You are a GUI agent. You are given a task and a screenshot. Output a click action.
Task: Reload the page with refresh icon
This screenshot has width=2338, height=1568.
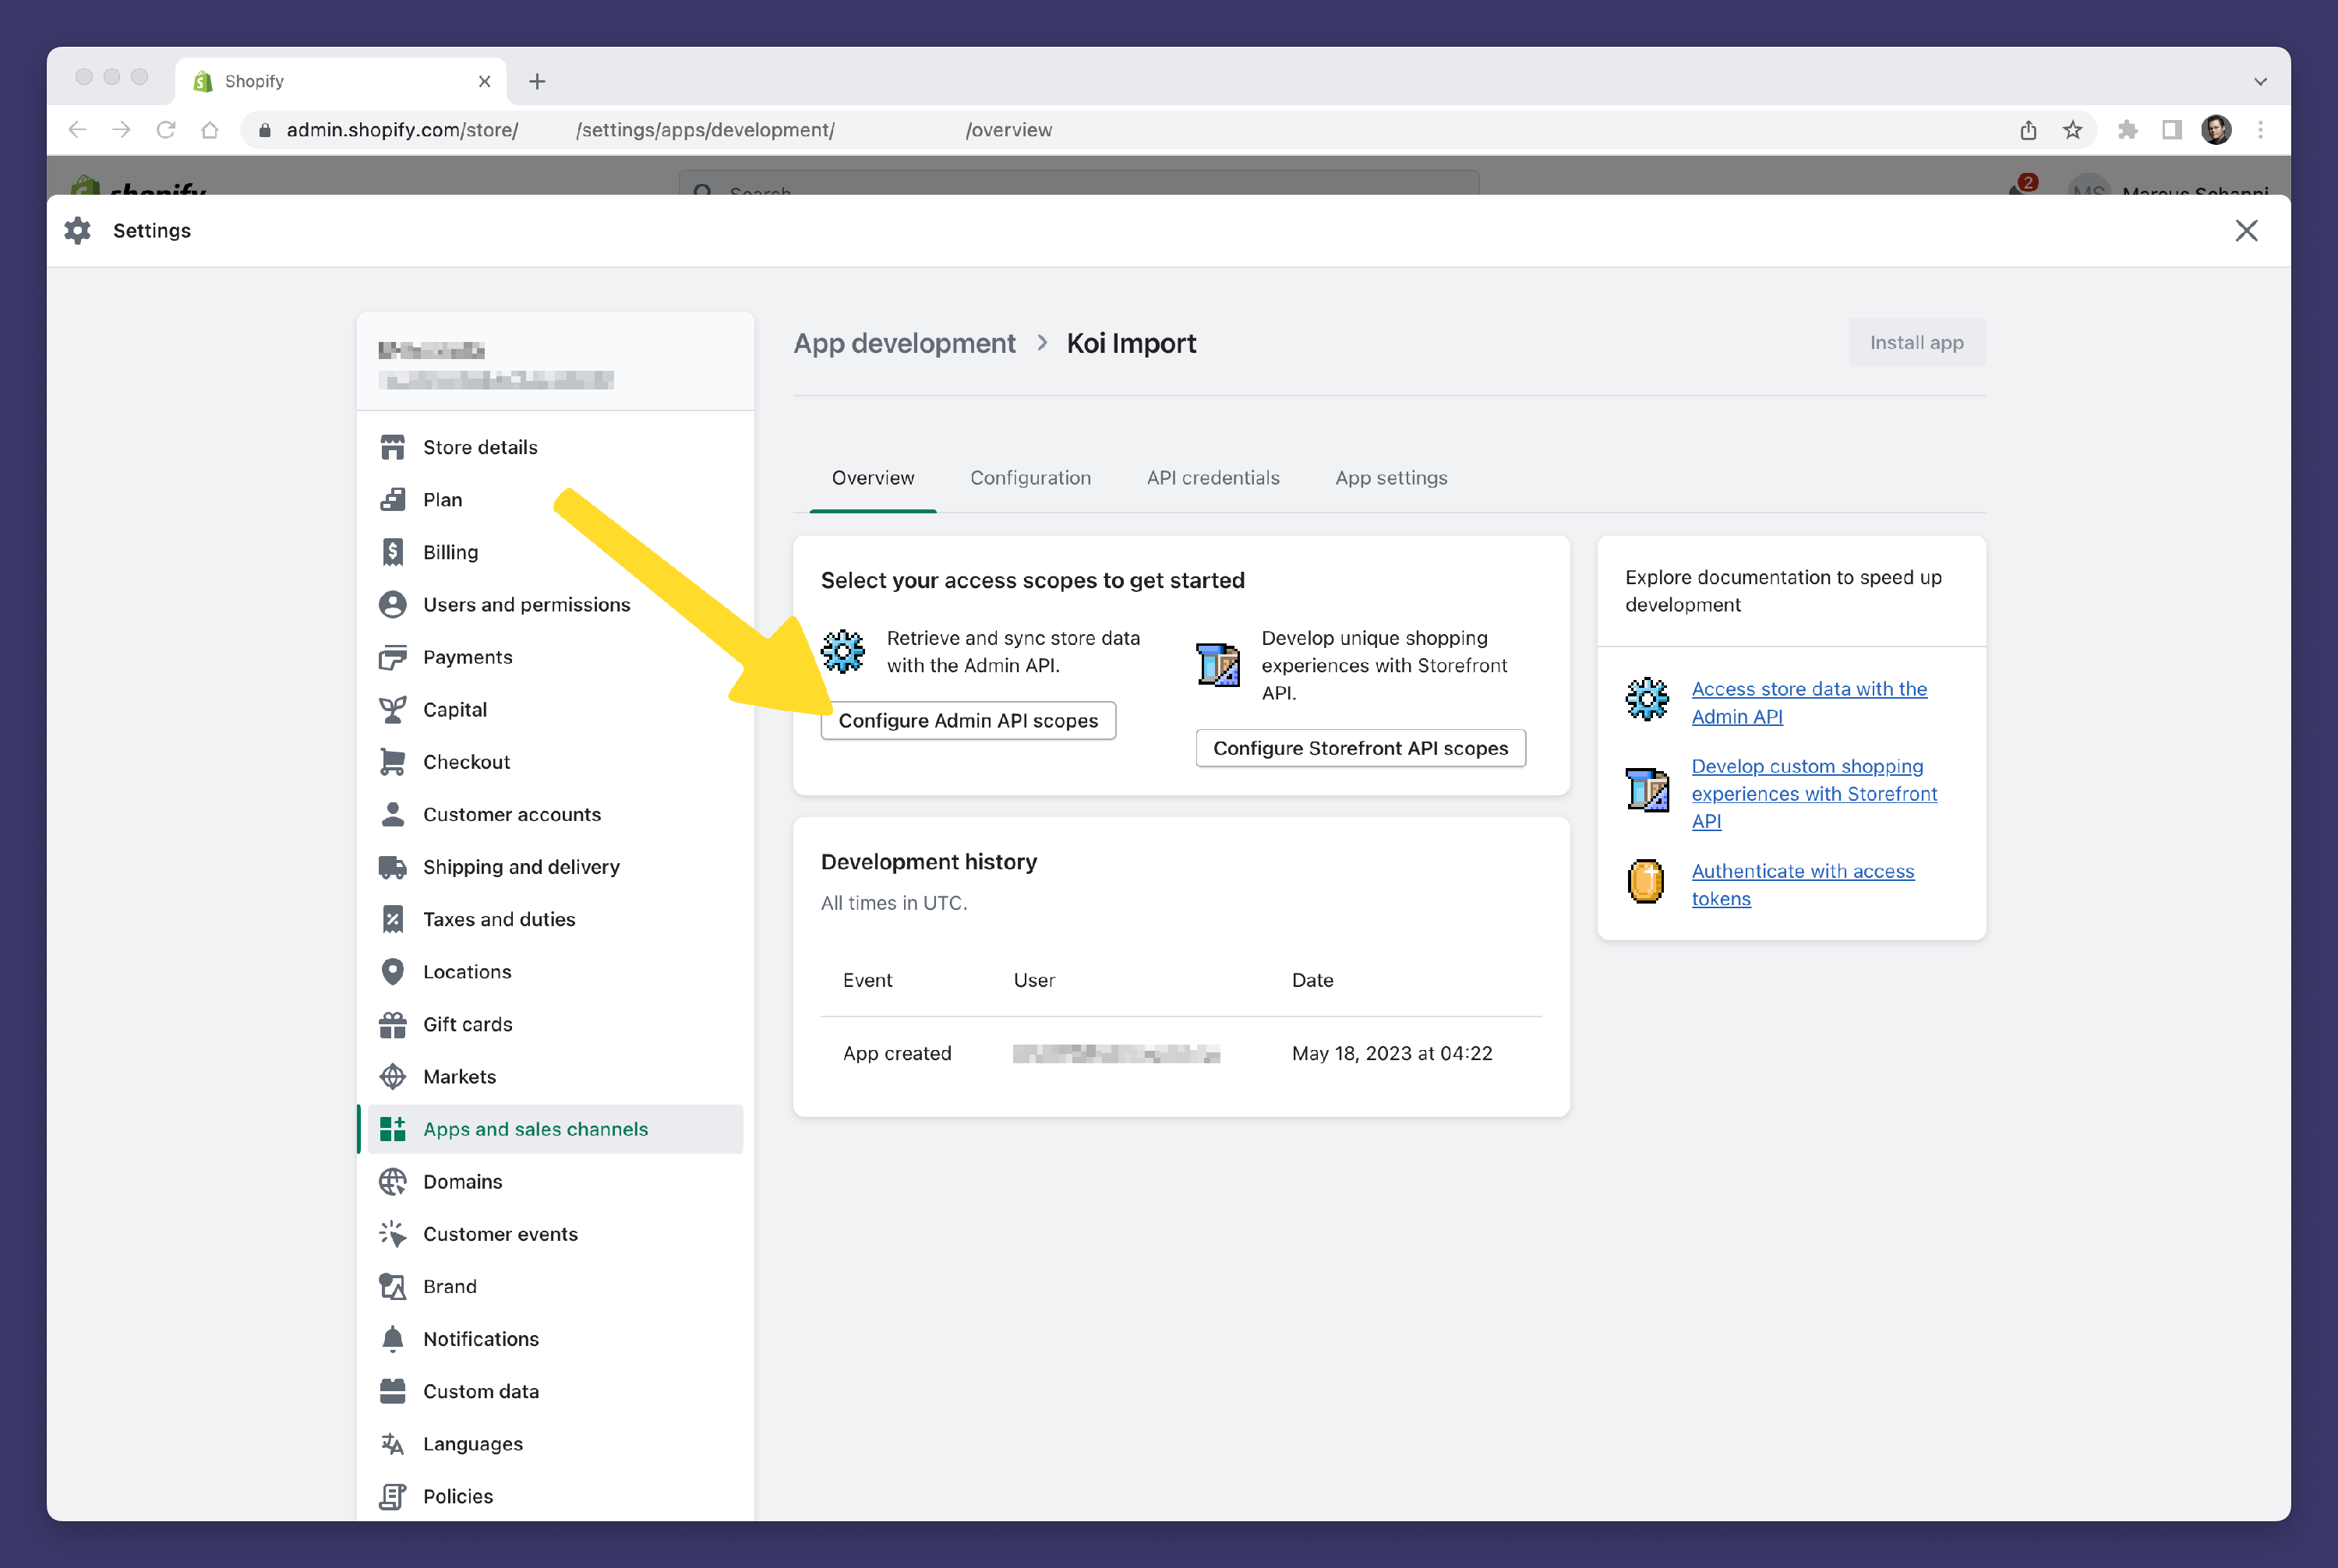point(166,130)
